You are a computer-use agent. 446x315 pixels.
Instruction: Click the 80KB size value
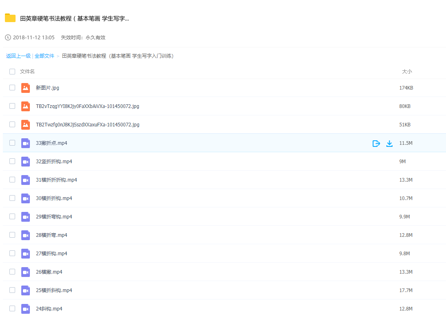click(x=405, y=106)
